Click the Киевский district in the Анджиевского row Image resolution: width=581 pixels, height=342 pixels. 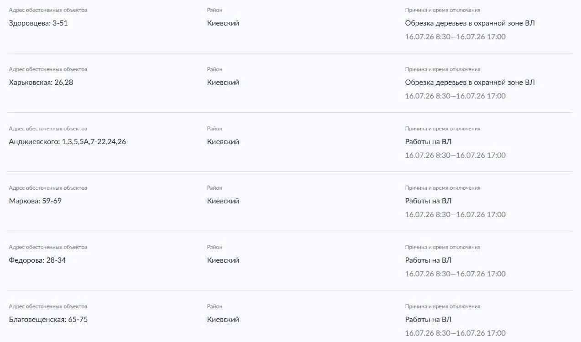(x=223, y=142)
